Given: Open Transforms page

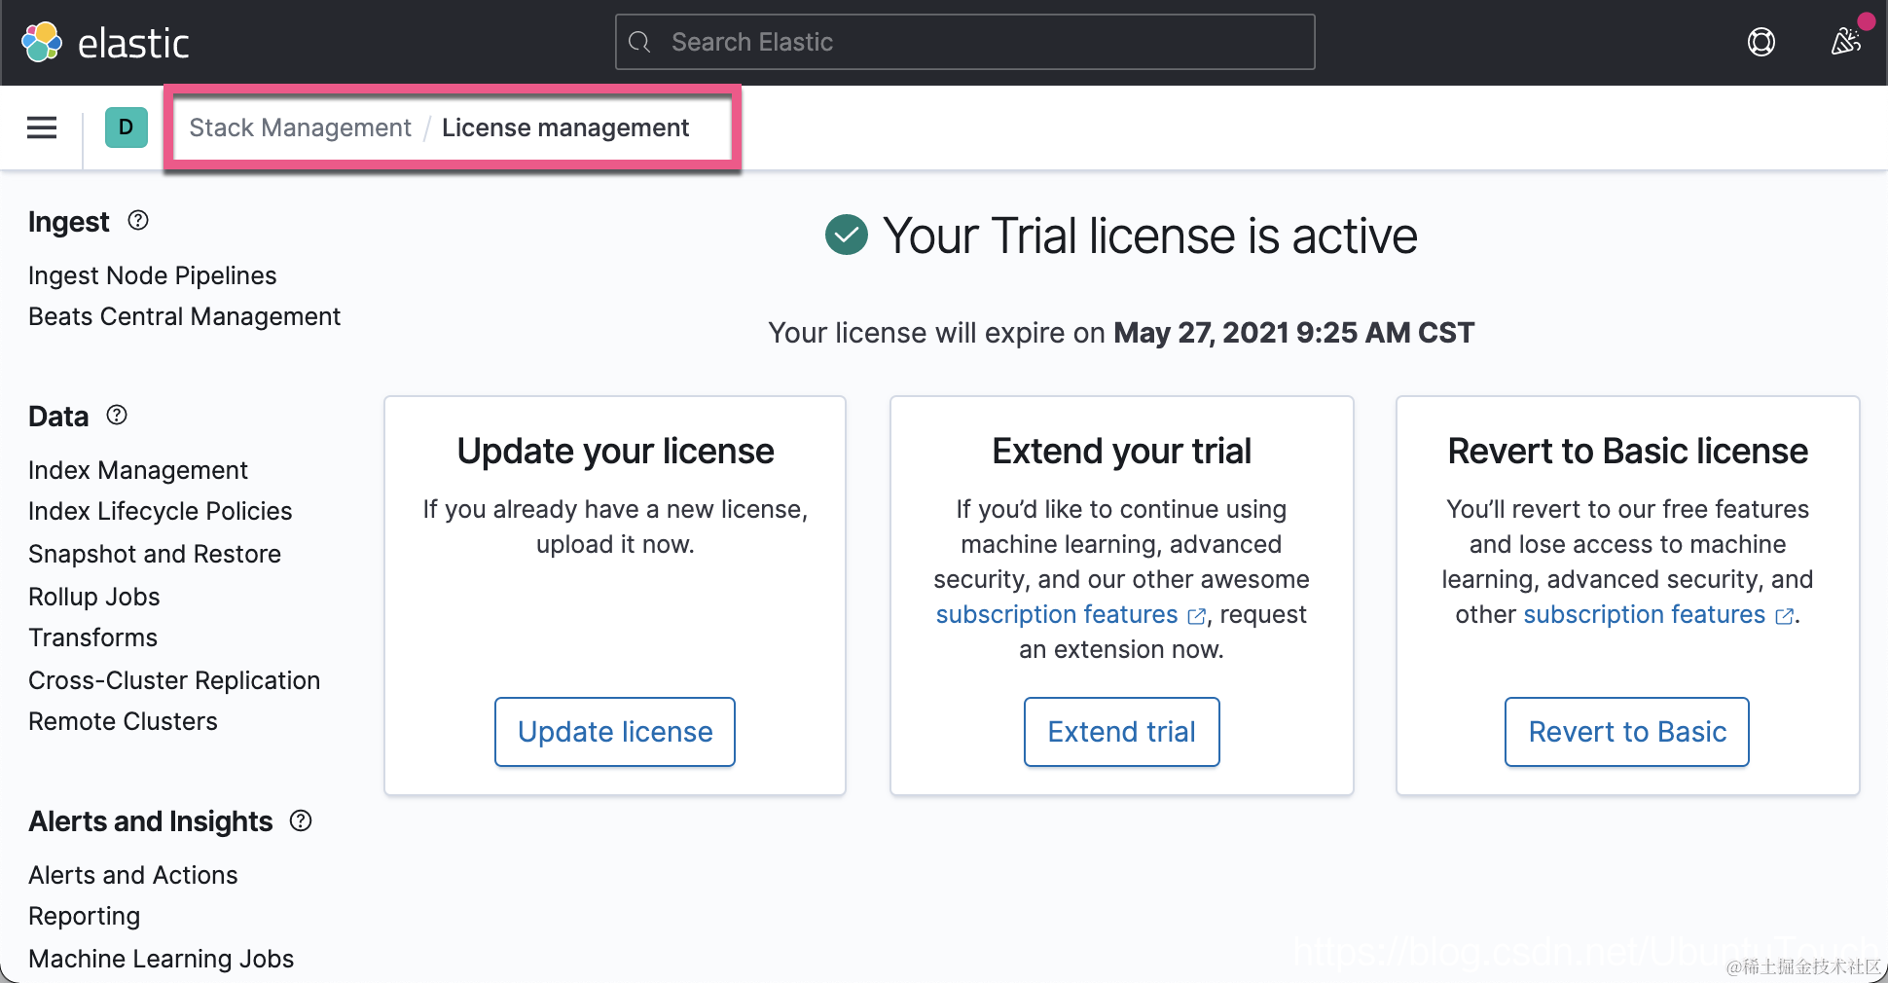Looking at the screenshot, I should click(93, 637).
